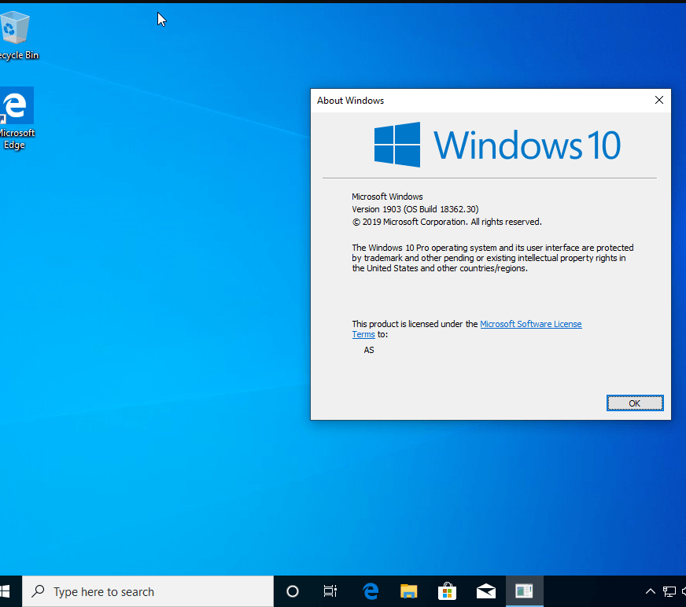Open the network icon in system tray
The width and height of the screenshot is (686, 607).
click(669, 591)
